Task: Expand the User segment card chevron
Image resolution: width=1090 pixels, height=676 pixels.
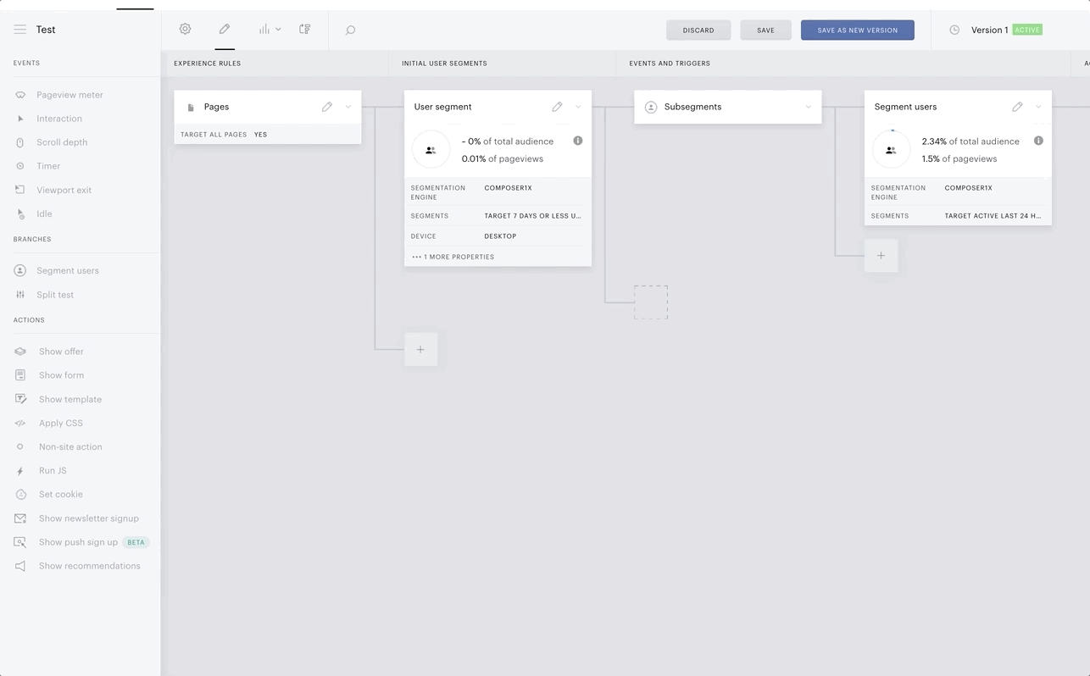Action: coord(578,107)
